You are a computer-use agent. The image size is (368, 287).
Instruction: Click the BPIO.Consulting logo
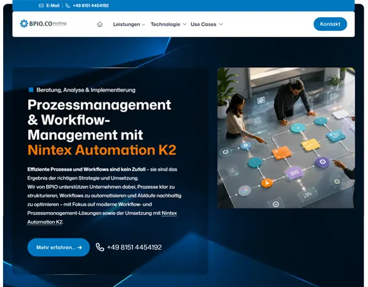pos(43,23)
